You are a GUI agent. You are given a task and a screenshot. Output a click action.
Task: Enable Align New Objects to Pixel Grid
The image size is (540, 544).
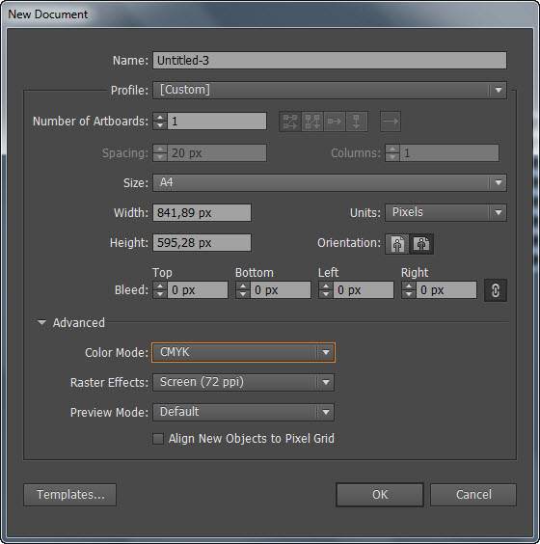pyautogui.click(x=158, y=439)
